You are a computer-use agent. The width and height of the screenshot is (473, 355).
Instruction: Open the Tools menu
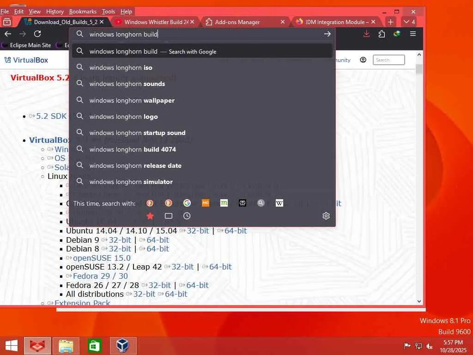pos(108,12)
